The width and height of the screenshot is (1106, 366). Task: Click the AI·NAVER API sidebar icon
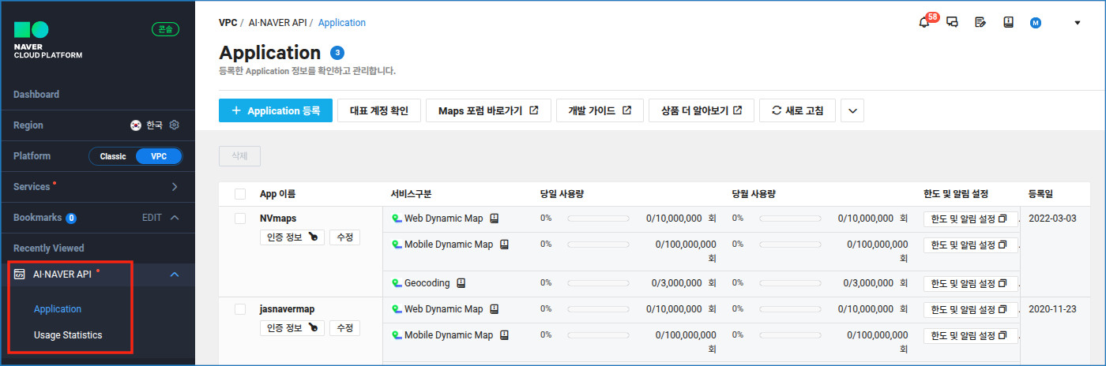coord(19,274)
